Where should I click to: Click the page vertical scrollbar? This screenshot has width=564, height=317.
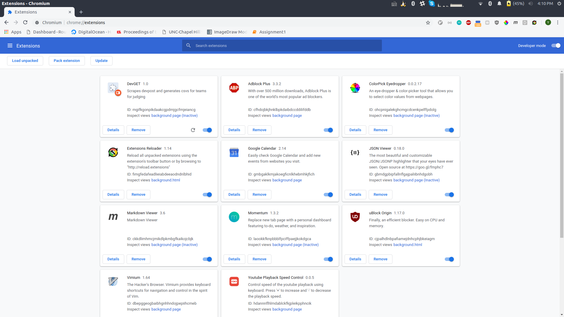[x=562, y=156]
